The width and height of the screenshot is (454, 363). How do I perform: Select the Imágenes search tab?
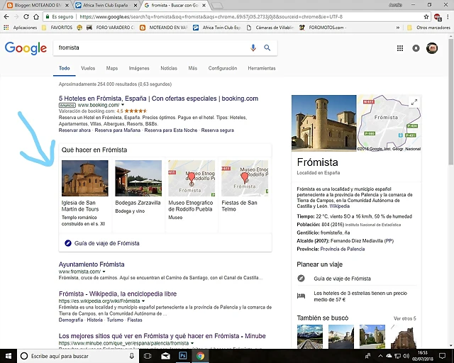[139, 68]
